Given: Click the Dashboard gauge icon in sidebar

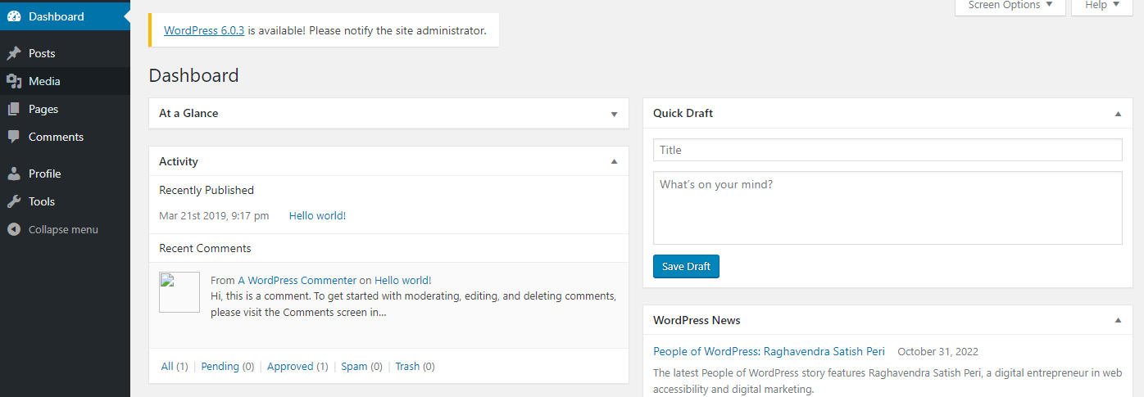Looking at the screenshot, I should point(14,16).
